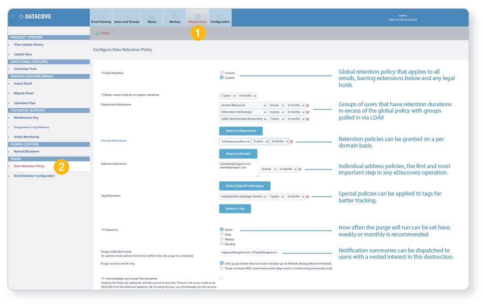
Task: Delete the newacquisition domain extension
Action: tap(291, 142)
